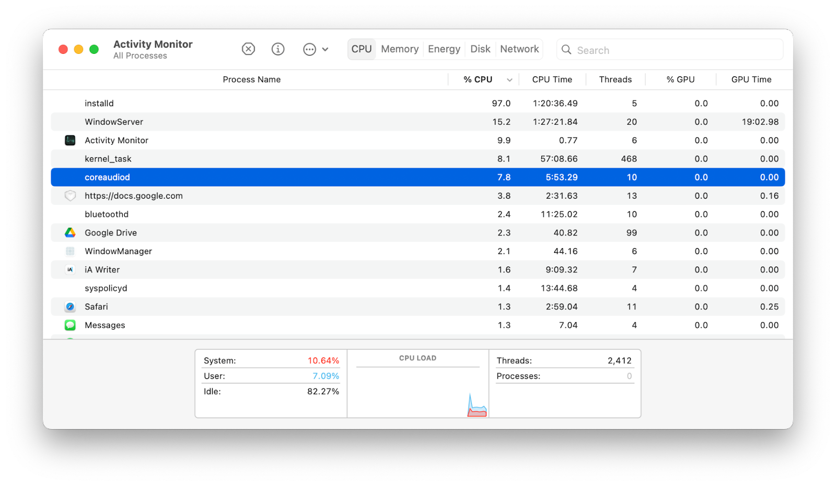Image resolution: width=836 pixels, height=486 pixels.
Task: Click the Idle 82.27% statistic
Action: (x=271, y=391)
